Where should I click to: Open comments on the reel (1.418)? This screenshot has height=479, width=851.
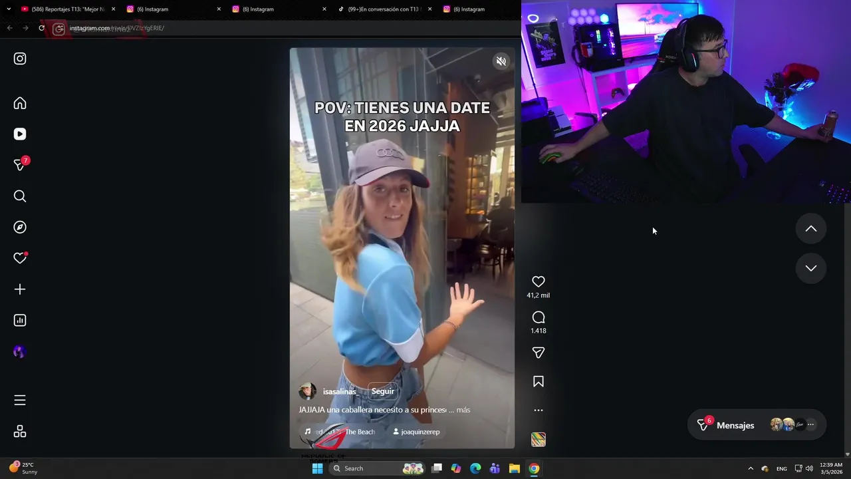(539, 317)
